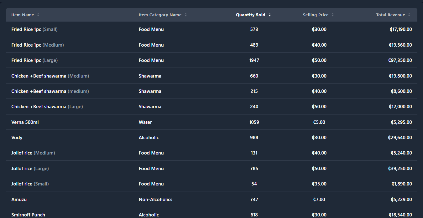The width and height of the screenshot is (423, 218).
Task: Sort by Quantity Sold header text
Action: pyautogui.click(x=250, y=15)
